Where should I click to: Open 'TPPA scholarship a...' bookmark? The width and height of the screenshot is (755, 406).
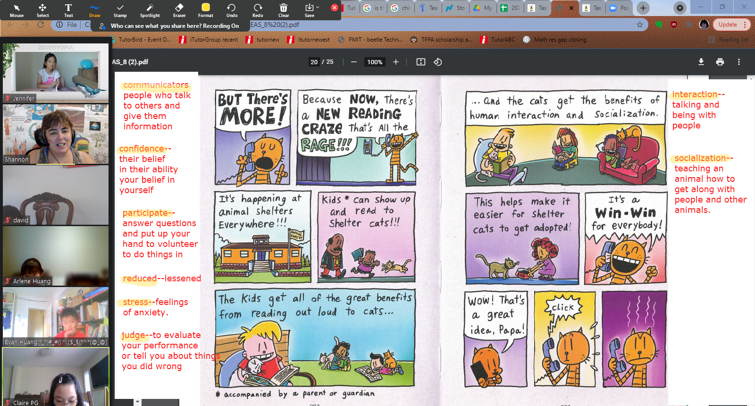pos(441,40)
